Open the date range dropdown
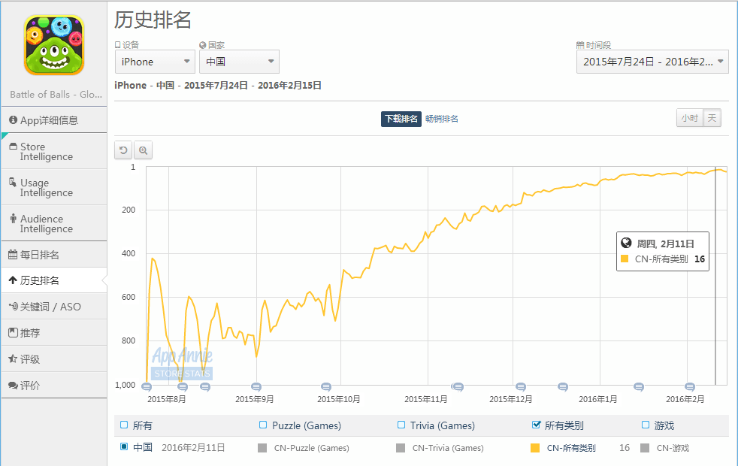 click(652, 62)
